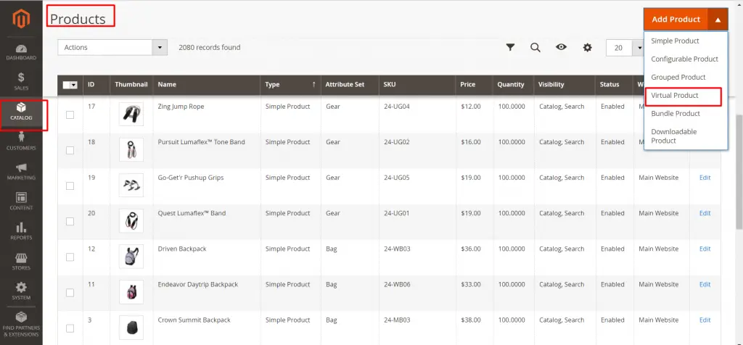743x345 pixels.
Task: Open the Actions dropdown
Action: [112, 47]
